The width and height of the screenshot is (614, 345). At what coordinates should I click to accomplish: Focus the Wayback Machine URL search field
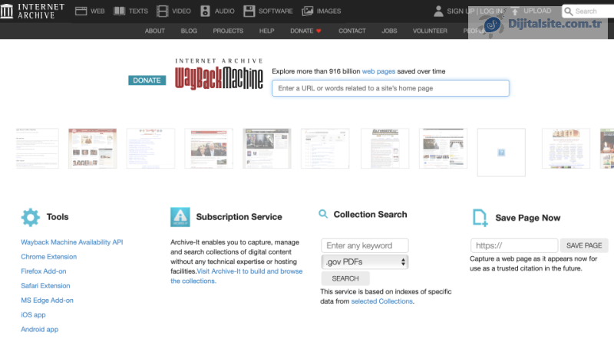click(390, 88)
